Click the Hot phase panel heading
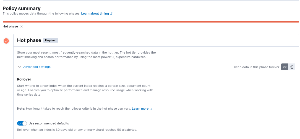The image size is (300, 139). click(29, 40)
